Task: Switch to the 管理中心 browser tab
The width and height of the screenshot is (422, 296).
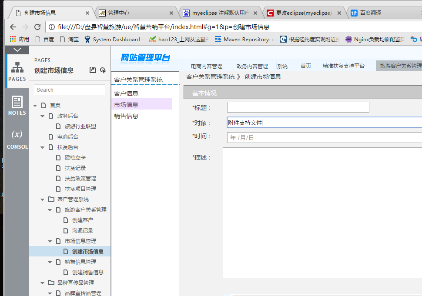Action: tap(135, 13)
